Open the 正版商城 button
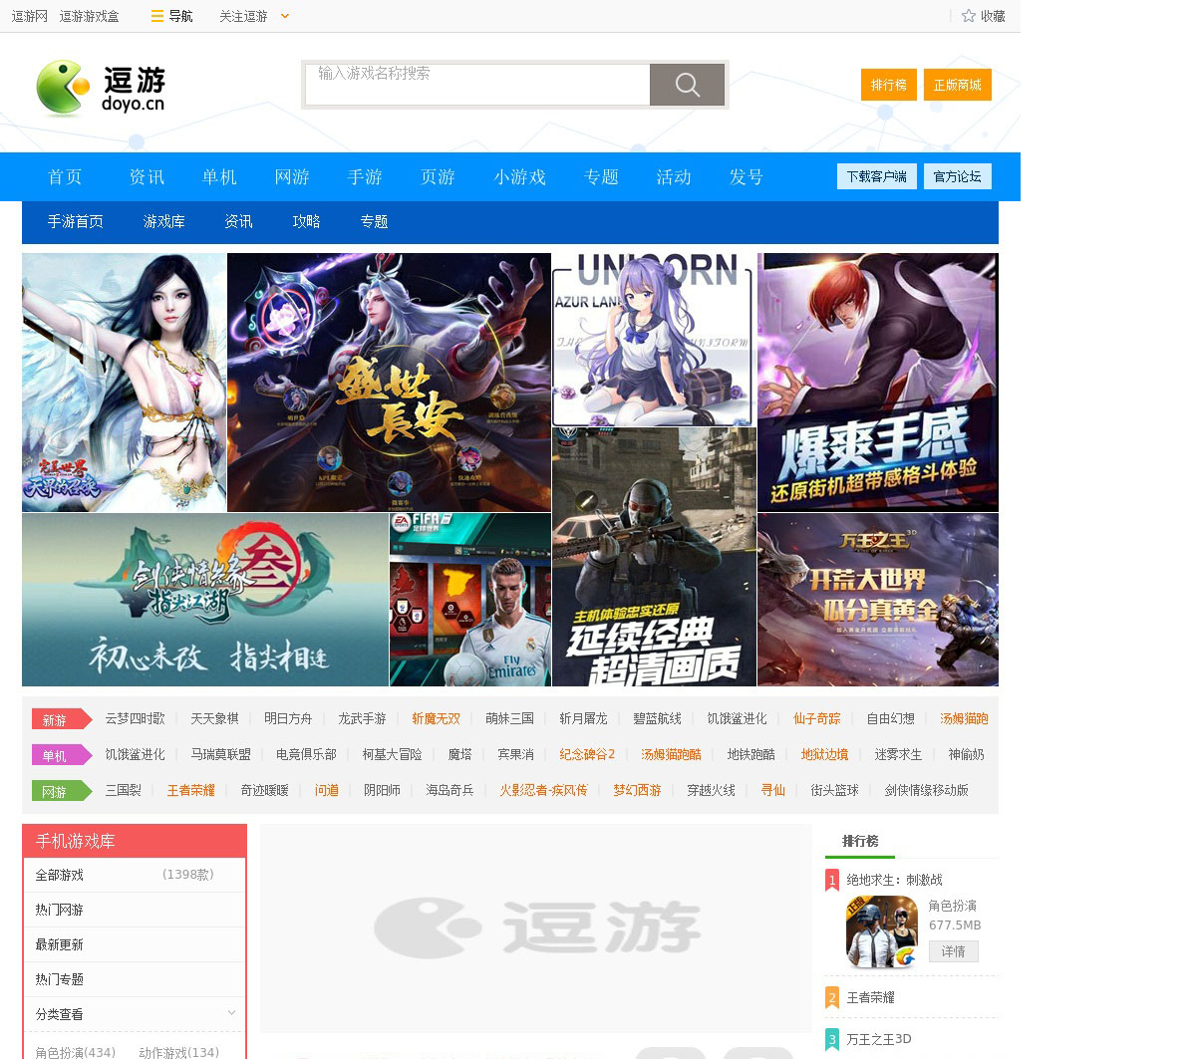Viewport: 1196px width, 1059px height. (x=957, y=85)
